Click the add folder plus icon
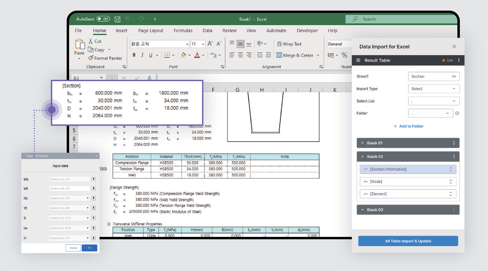This screenshot has width=488, height=271. 457,113
